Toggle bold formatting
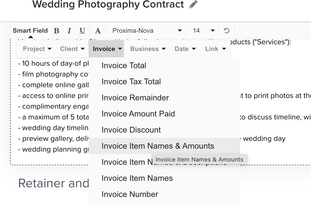The width and height of the screenshot is (311, 205). 57,31
